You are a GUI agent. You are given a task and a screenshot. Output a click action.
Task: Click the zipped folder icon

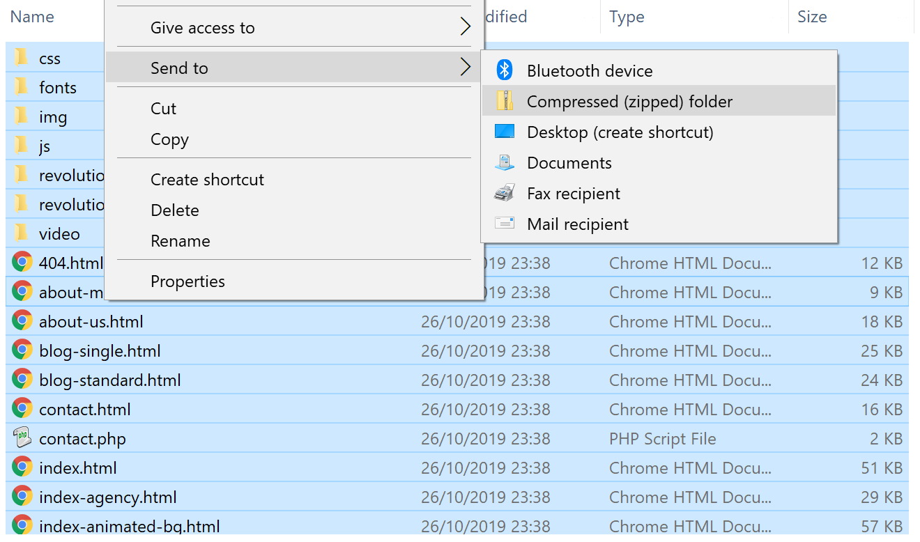tap(505, 102)
